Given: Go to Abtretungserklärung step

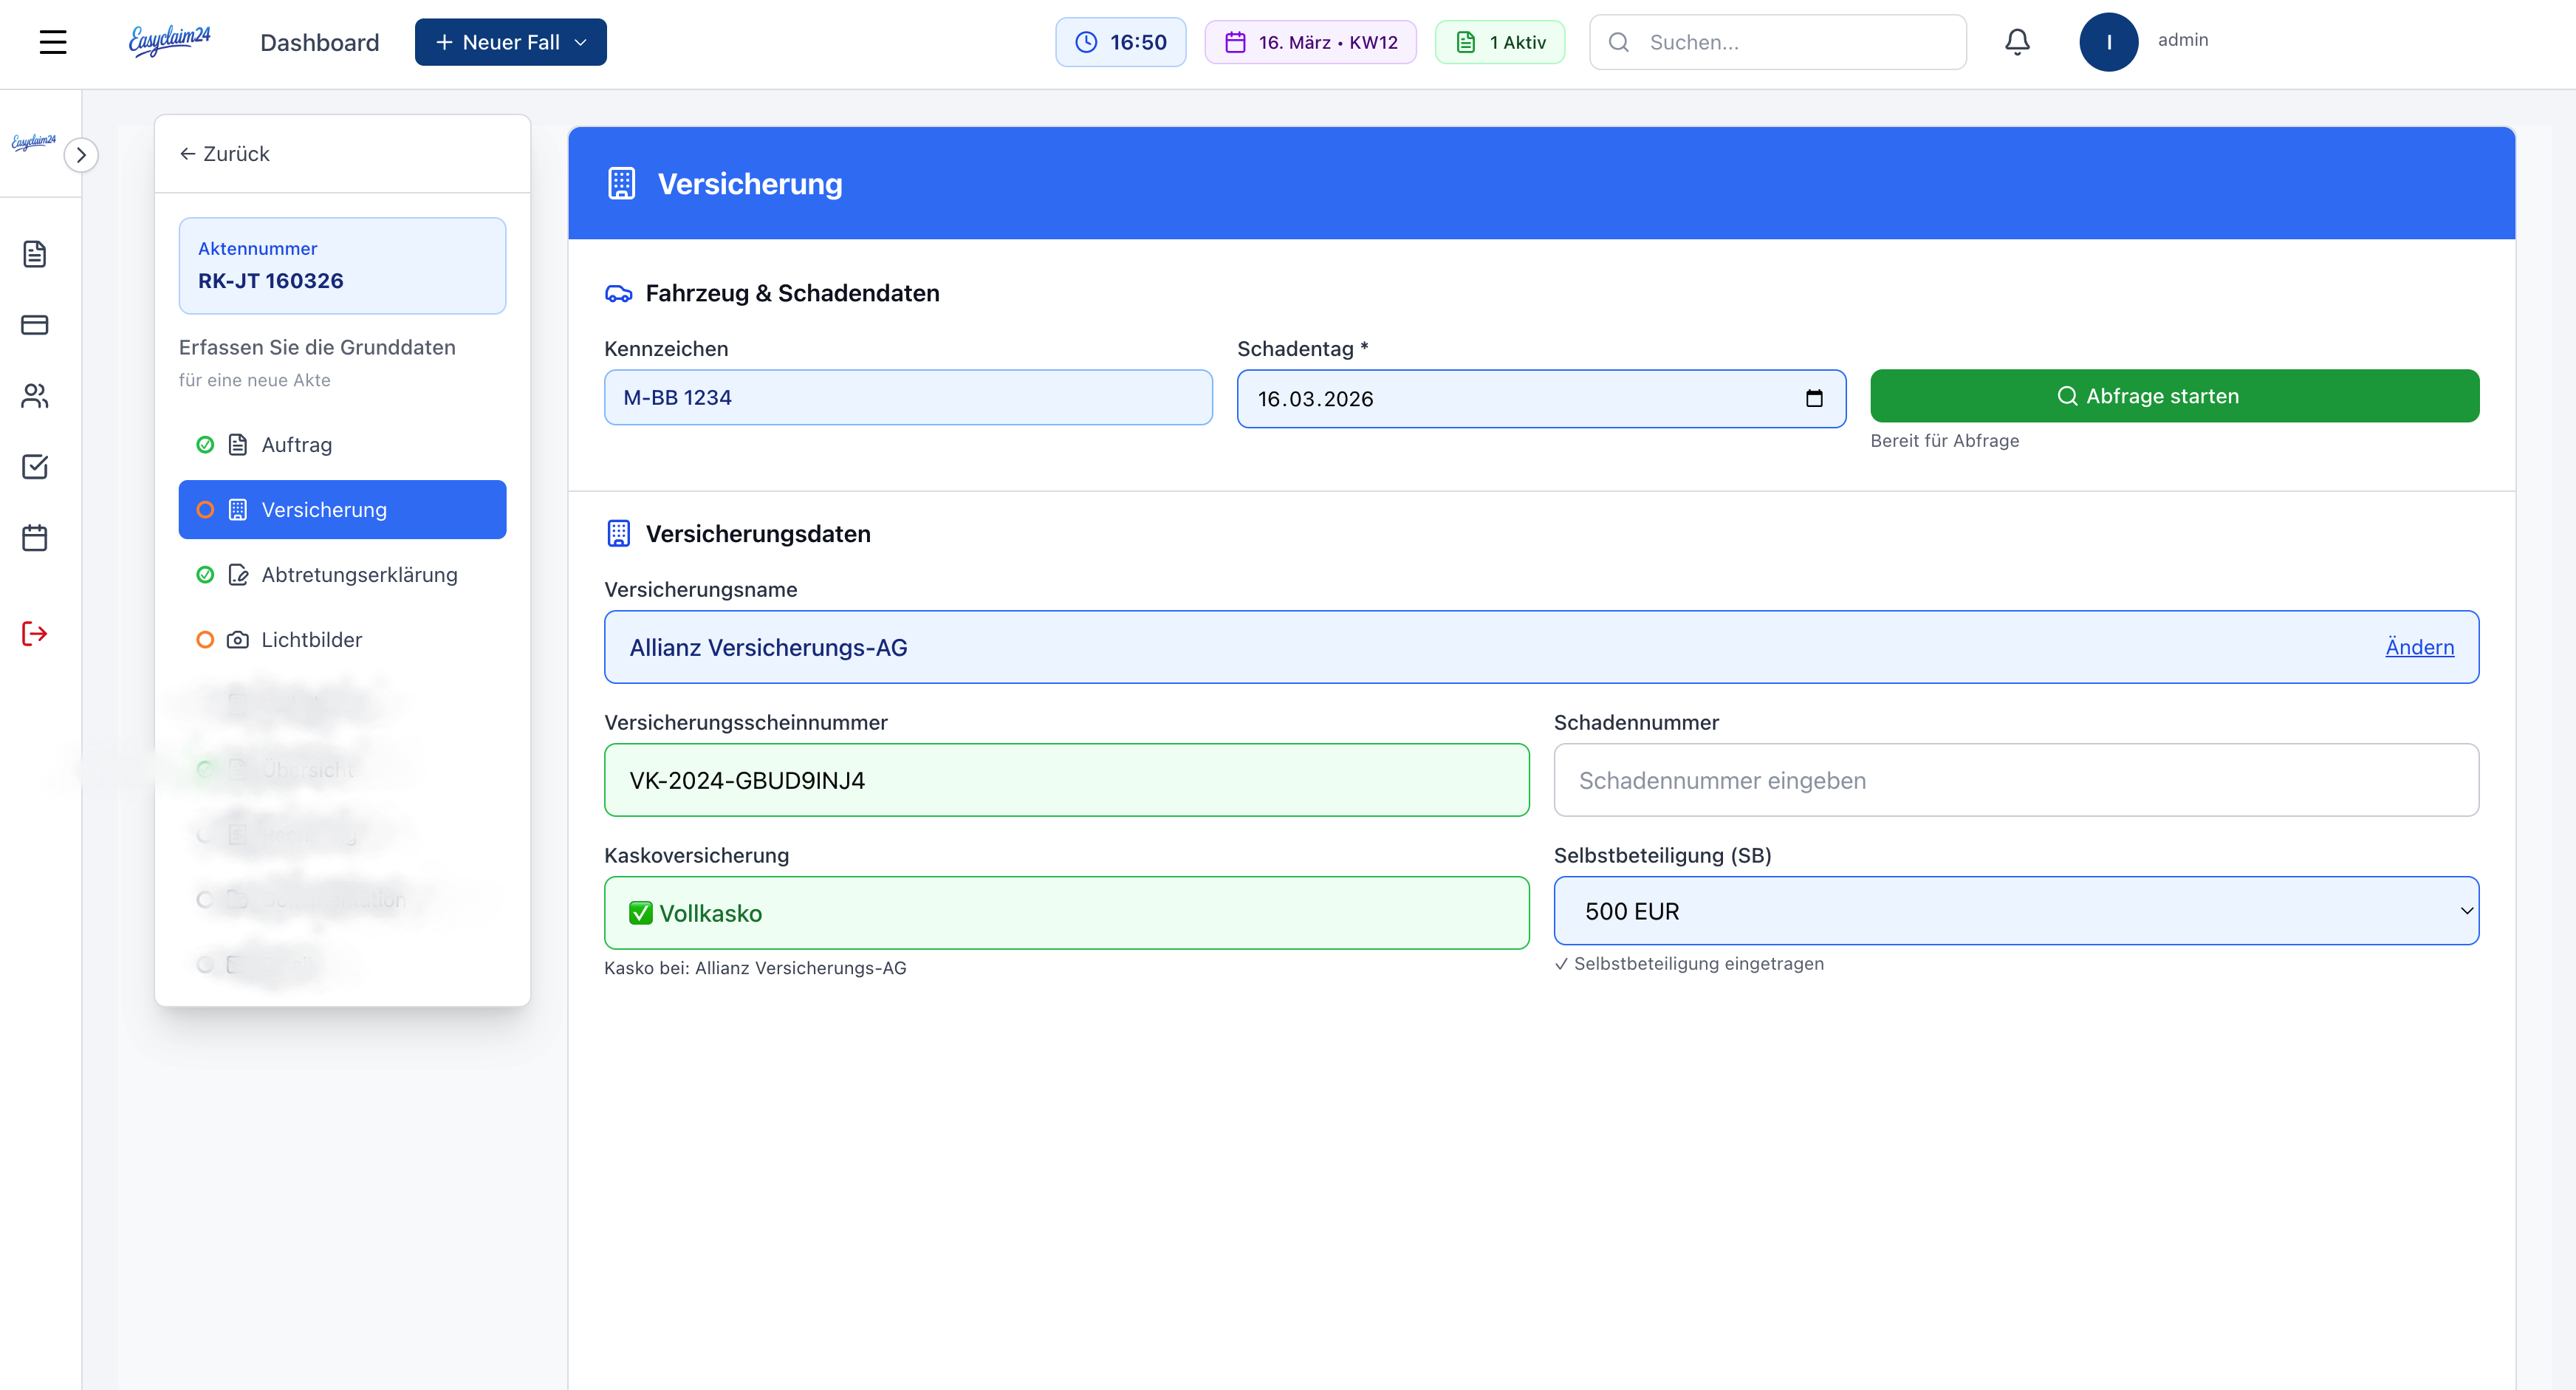Looking at the screenshot, I should pyautogui.click(x=359, y=575).
